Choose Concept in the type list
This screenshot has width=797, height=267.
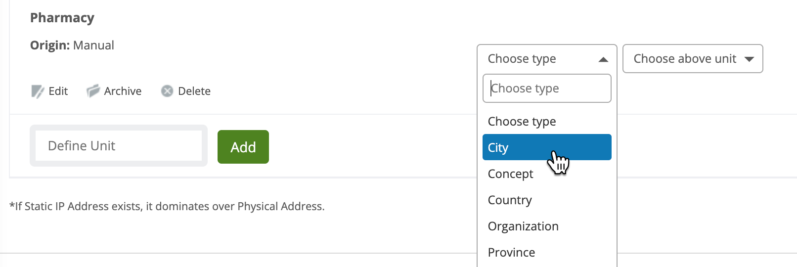pyautogui.click(x=511, y=174)
